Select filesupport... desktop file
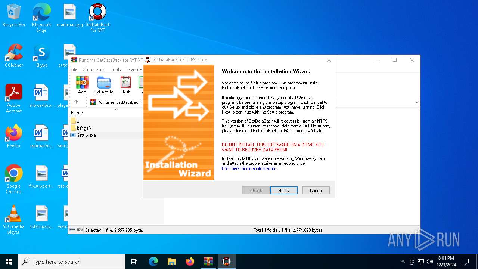Screen dimensions: 478x269 [41, 177]
